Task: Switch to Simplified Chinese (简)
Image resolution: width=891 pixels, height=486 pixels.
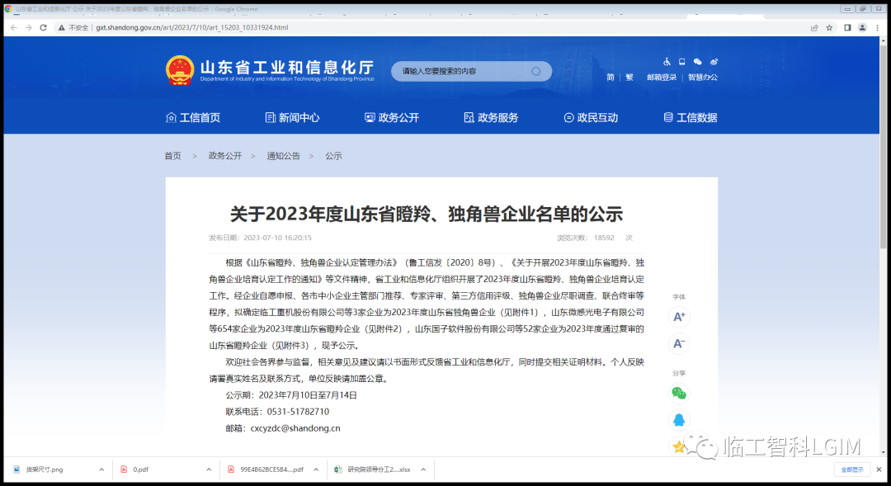Action: 610,78
